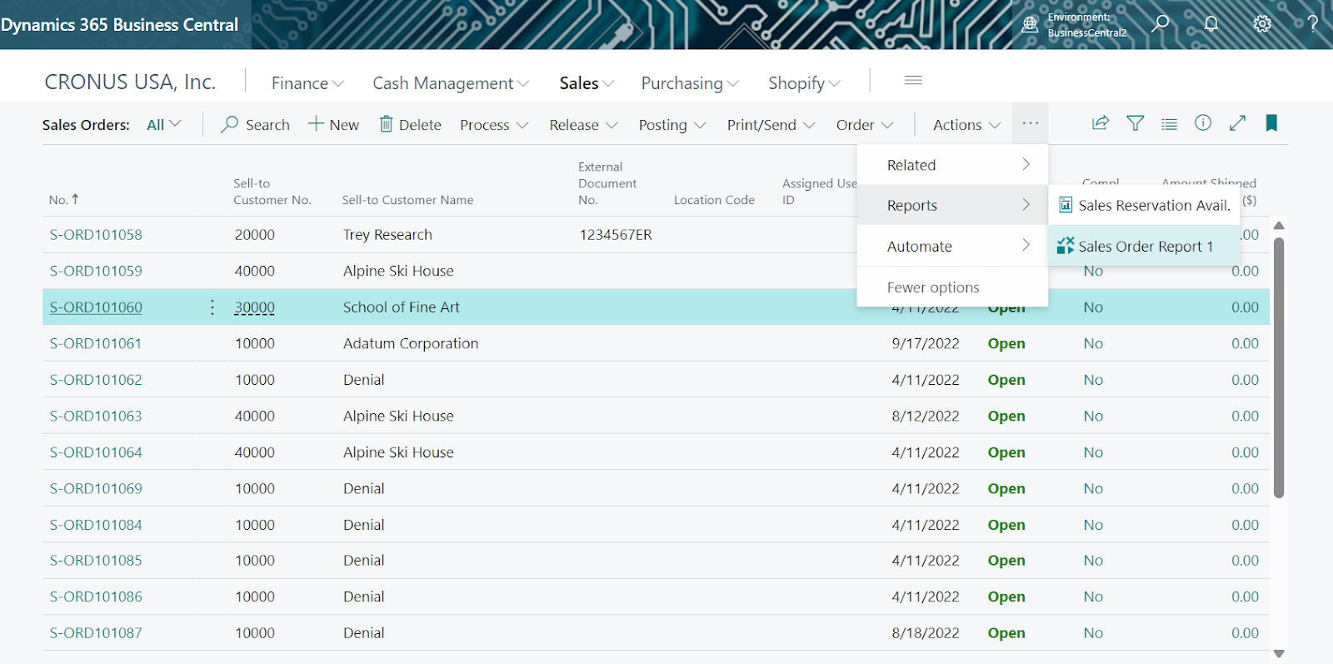
Task: Open the settings gear
Action: click(x=1262, y=23)
